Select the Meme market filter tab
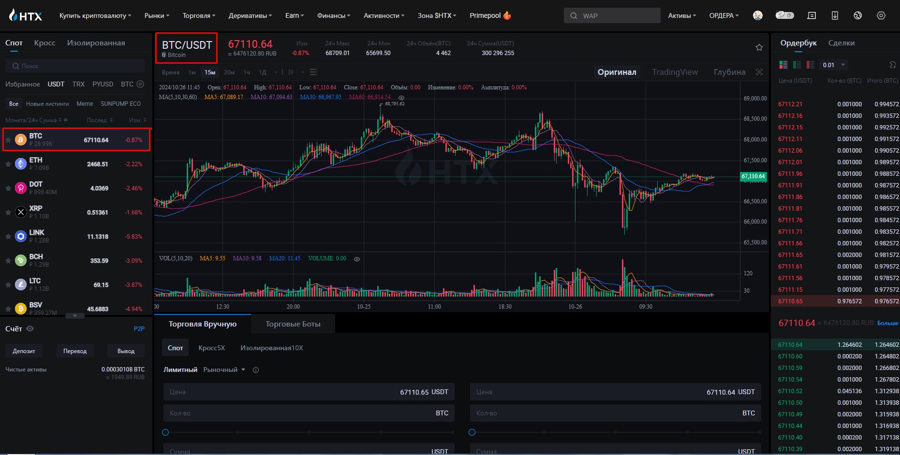Viewport: 900px width, 455px height. pos(85,104)
